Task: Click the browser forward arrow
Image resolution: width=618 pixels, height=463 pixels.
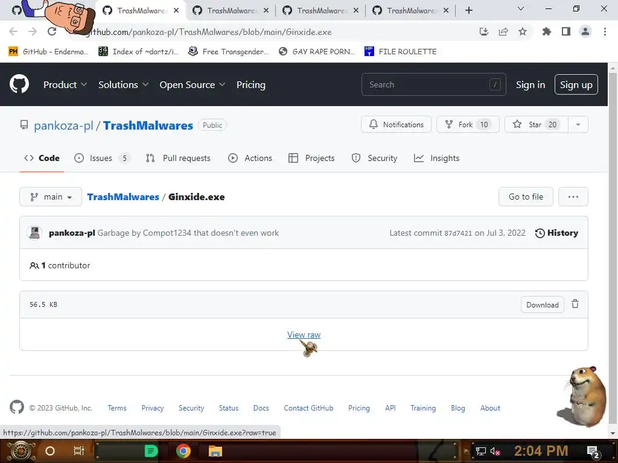Action: [33, 31]
